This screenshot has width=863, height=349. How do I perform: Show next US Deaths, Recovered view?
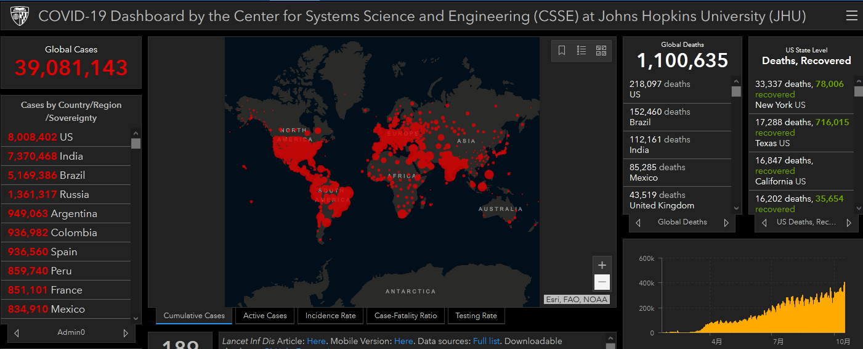pos(849,223)
